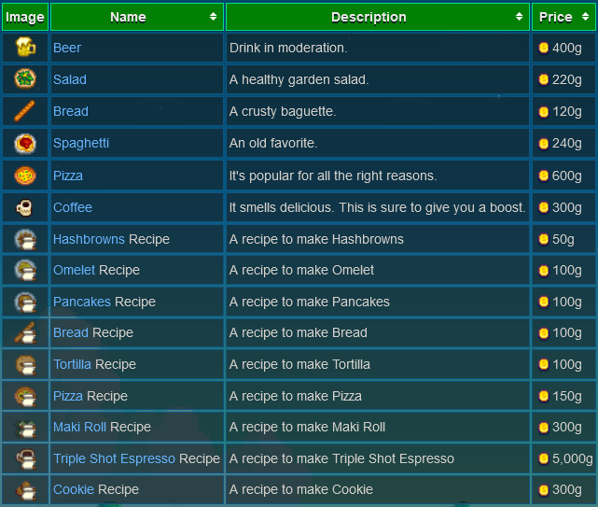Sort table by Description column arrows
598x507 pixels.
point(520,17)
